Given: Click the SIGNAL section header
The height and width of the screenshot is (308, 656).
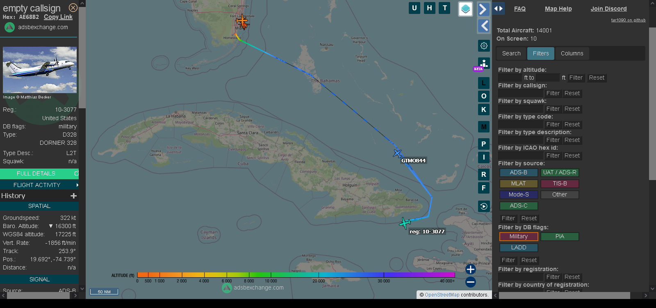Looking at the screenshot, I should pyautogui.click(x=39, y=279).
